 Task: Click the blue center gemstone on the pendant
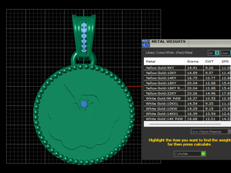tap(84, 104)
